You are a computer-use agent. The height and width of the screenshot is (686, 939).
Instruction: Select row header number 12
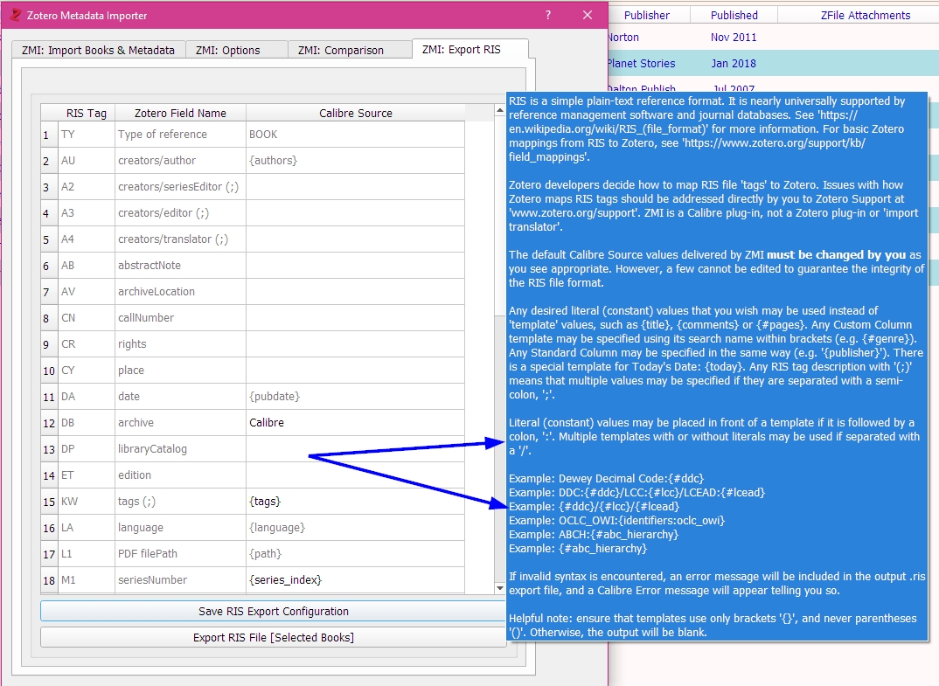tap(49, 423)
